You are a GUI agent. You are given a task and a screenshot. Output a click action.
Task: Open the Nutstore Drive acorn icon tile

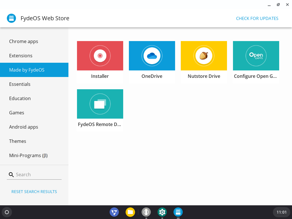204,56
